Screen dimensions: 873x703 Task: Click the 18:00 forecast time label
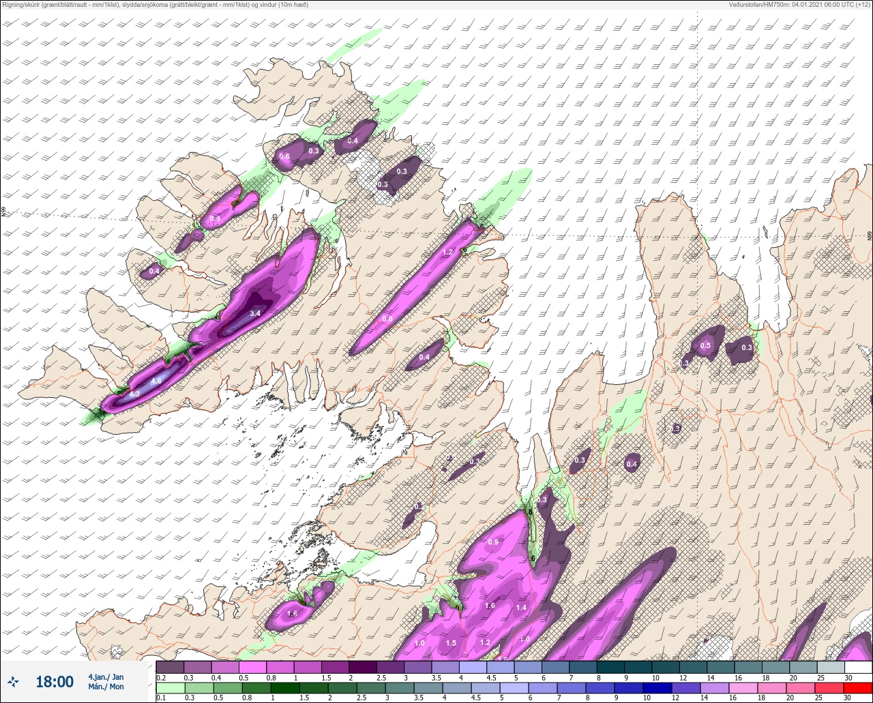[55, 681]
